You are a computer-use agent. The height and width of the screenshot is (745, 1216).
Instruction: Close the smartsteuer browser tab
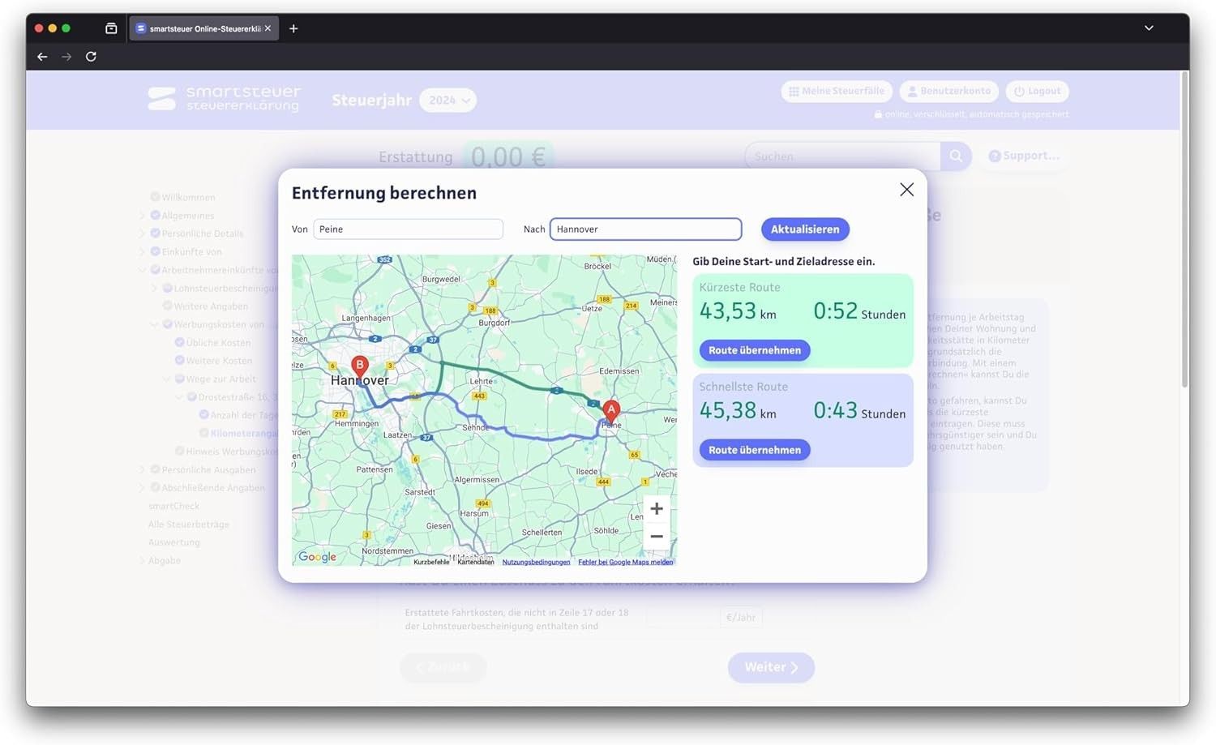[268, 28]
